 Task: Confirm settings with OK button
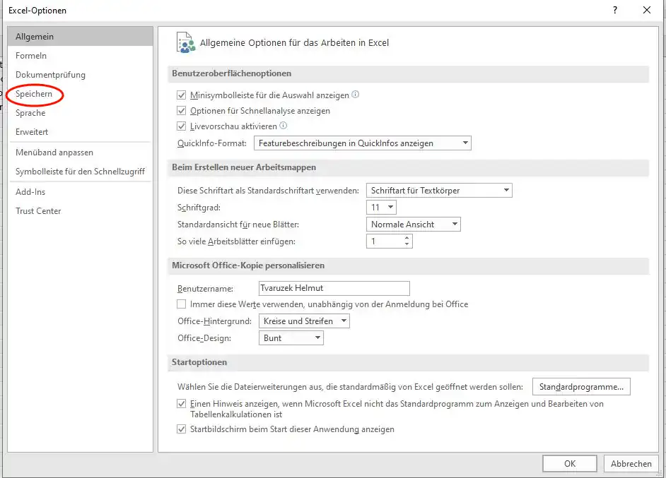coord(569,464)
